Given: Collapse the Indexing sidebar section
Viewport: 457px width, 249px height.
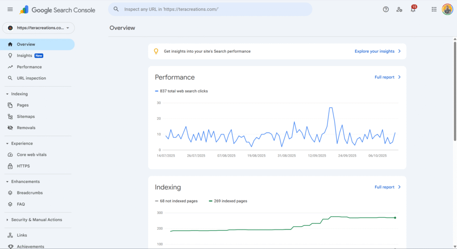Looking at the screenshot, I should [x=7, y=94].
